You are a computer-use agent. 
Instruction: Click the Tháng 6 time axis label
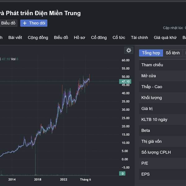coord(85,179)
